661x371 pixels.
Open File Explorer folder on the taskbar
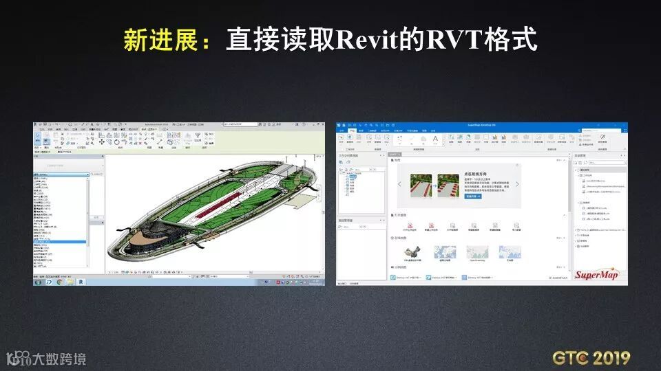tap(70, 282)
